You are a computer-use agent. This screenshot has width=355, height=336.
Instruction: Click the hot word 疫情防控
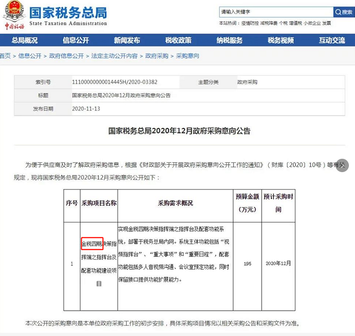[250, 23]
